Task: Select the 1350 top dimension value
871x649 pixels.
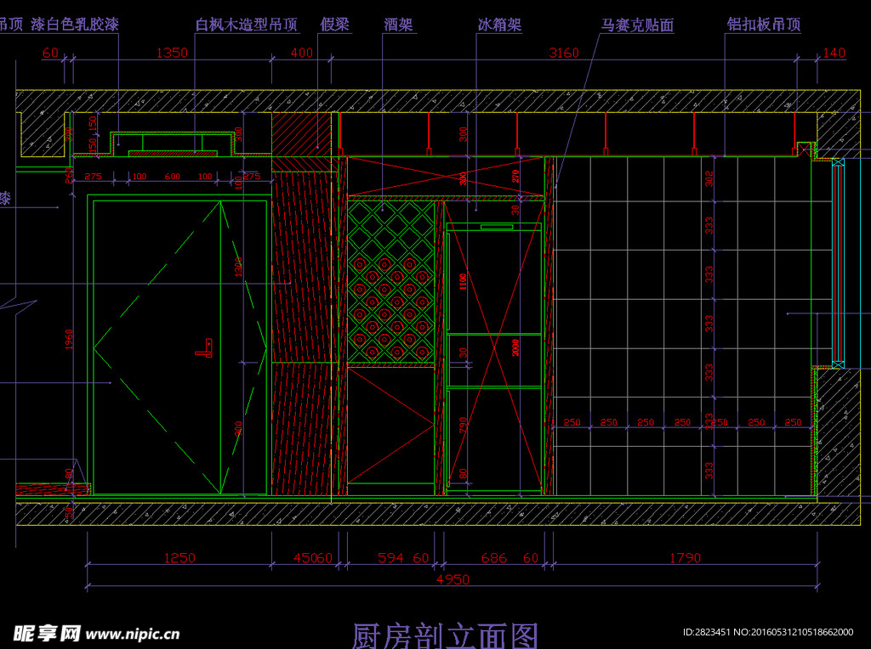Action: coord(172,53)
